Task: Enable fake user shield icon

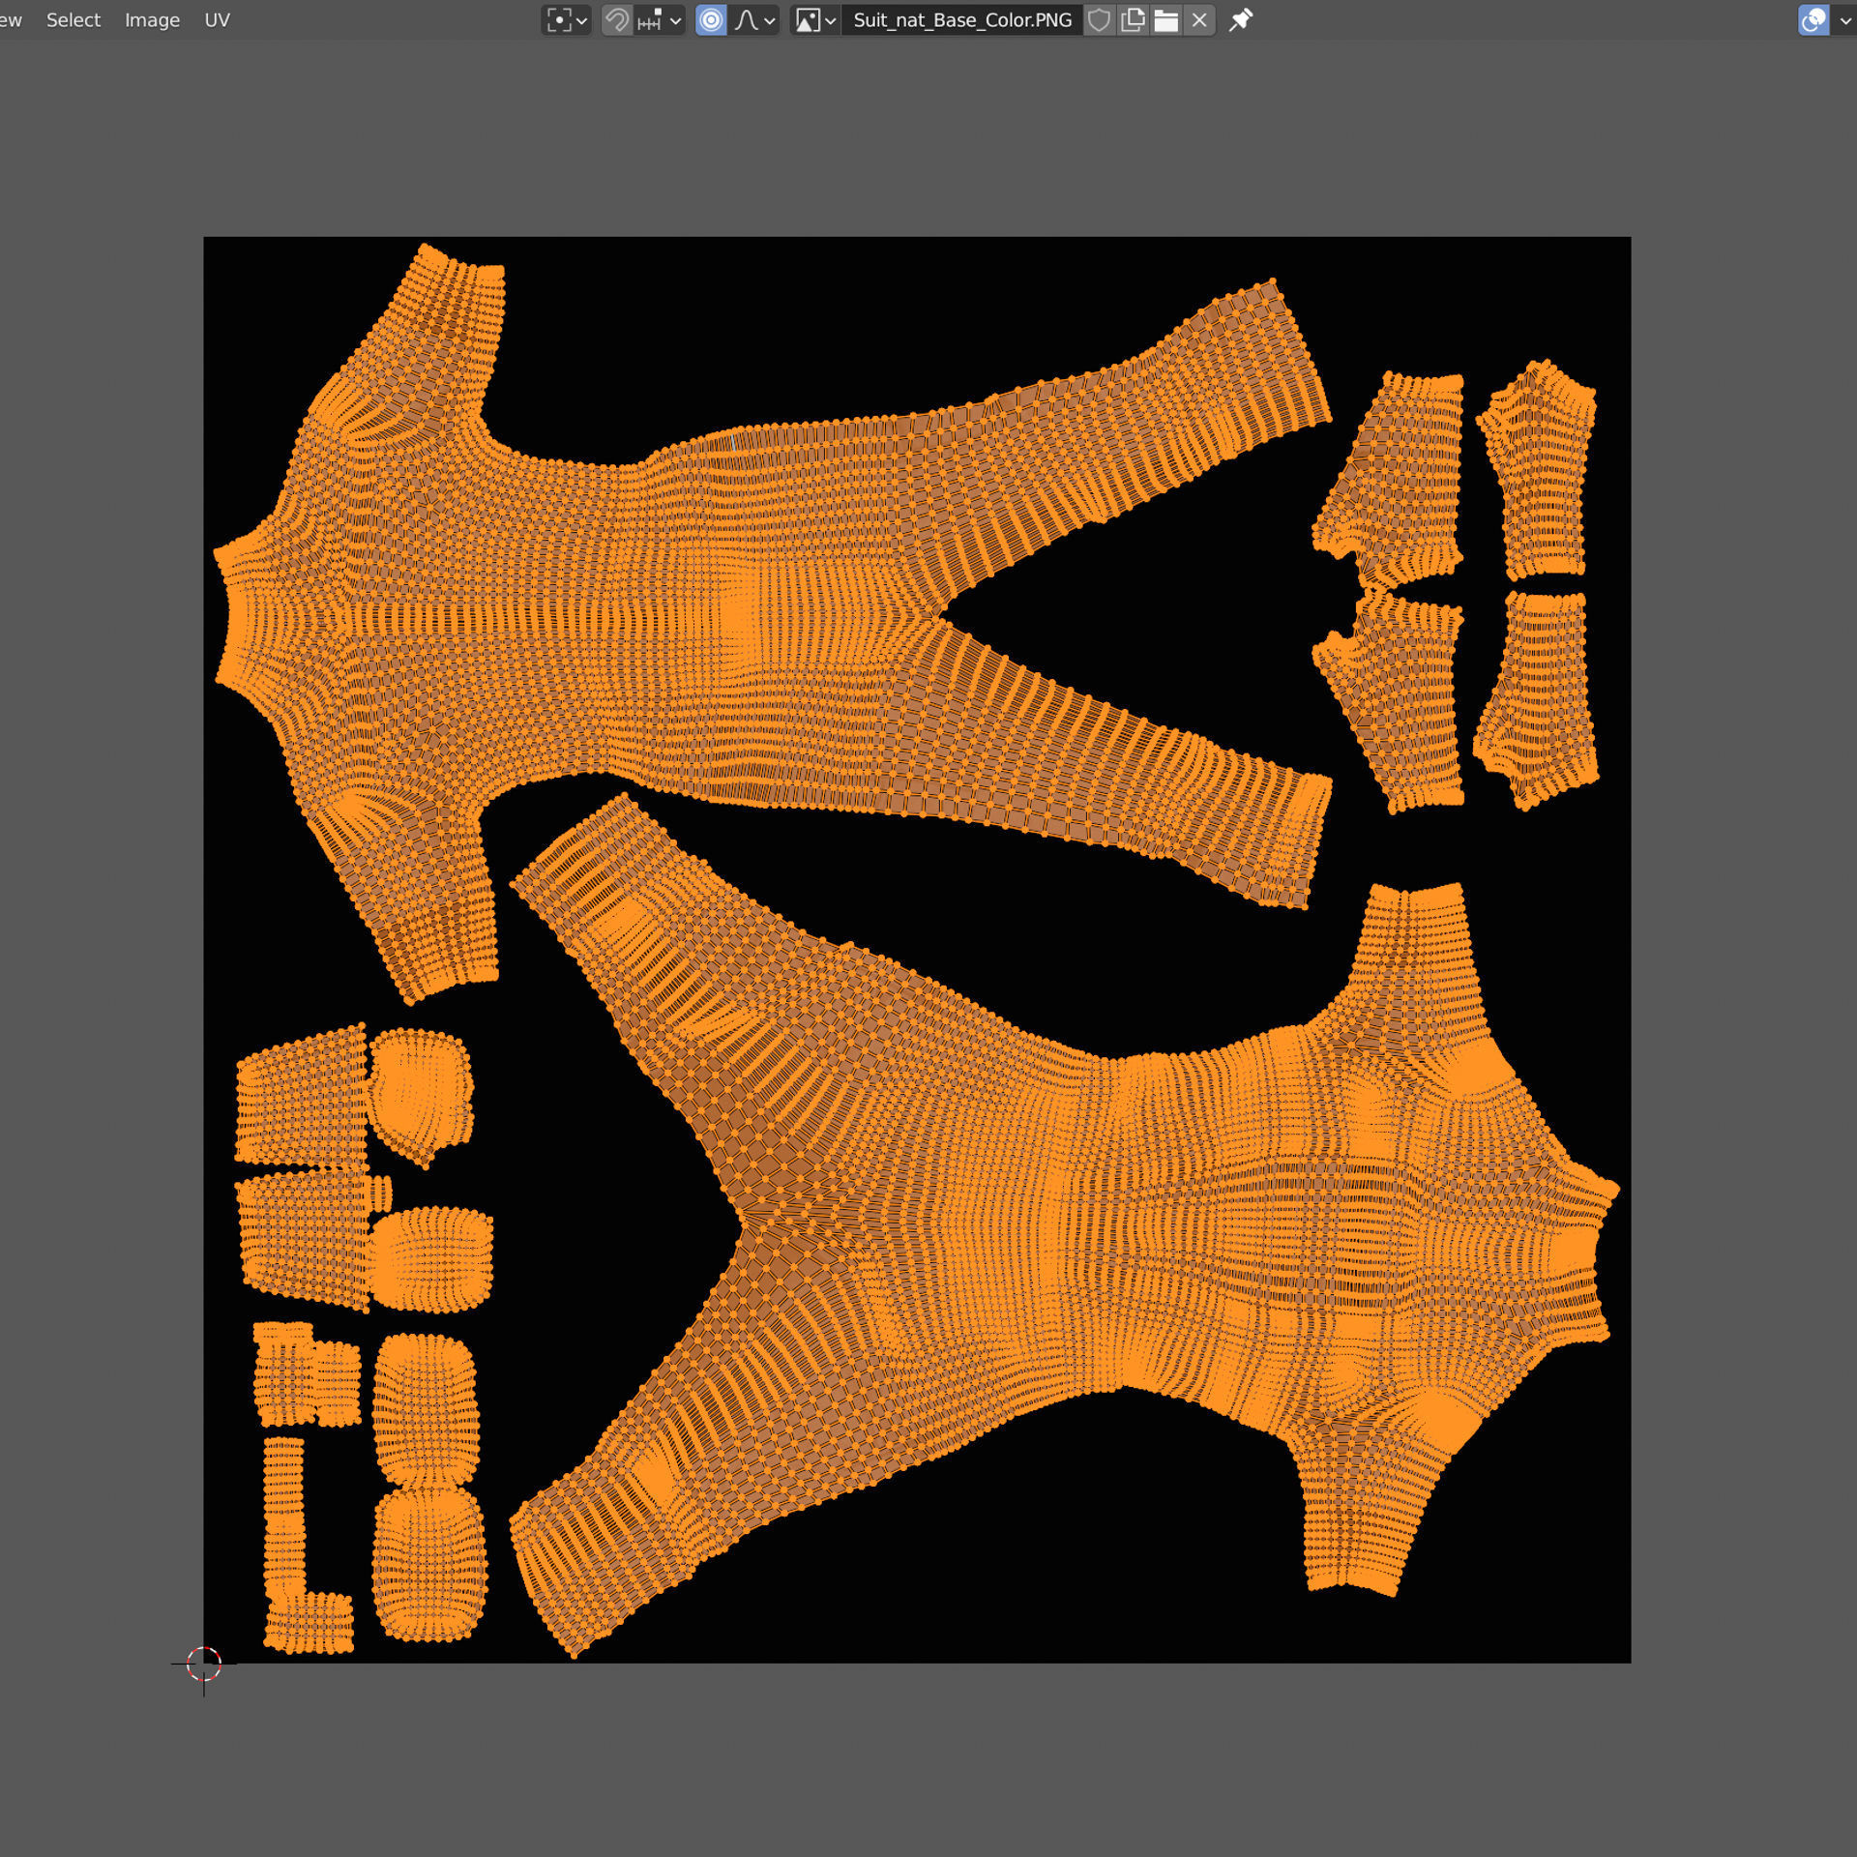Action: [1099, 20]
